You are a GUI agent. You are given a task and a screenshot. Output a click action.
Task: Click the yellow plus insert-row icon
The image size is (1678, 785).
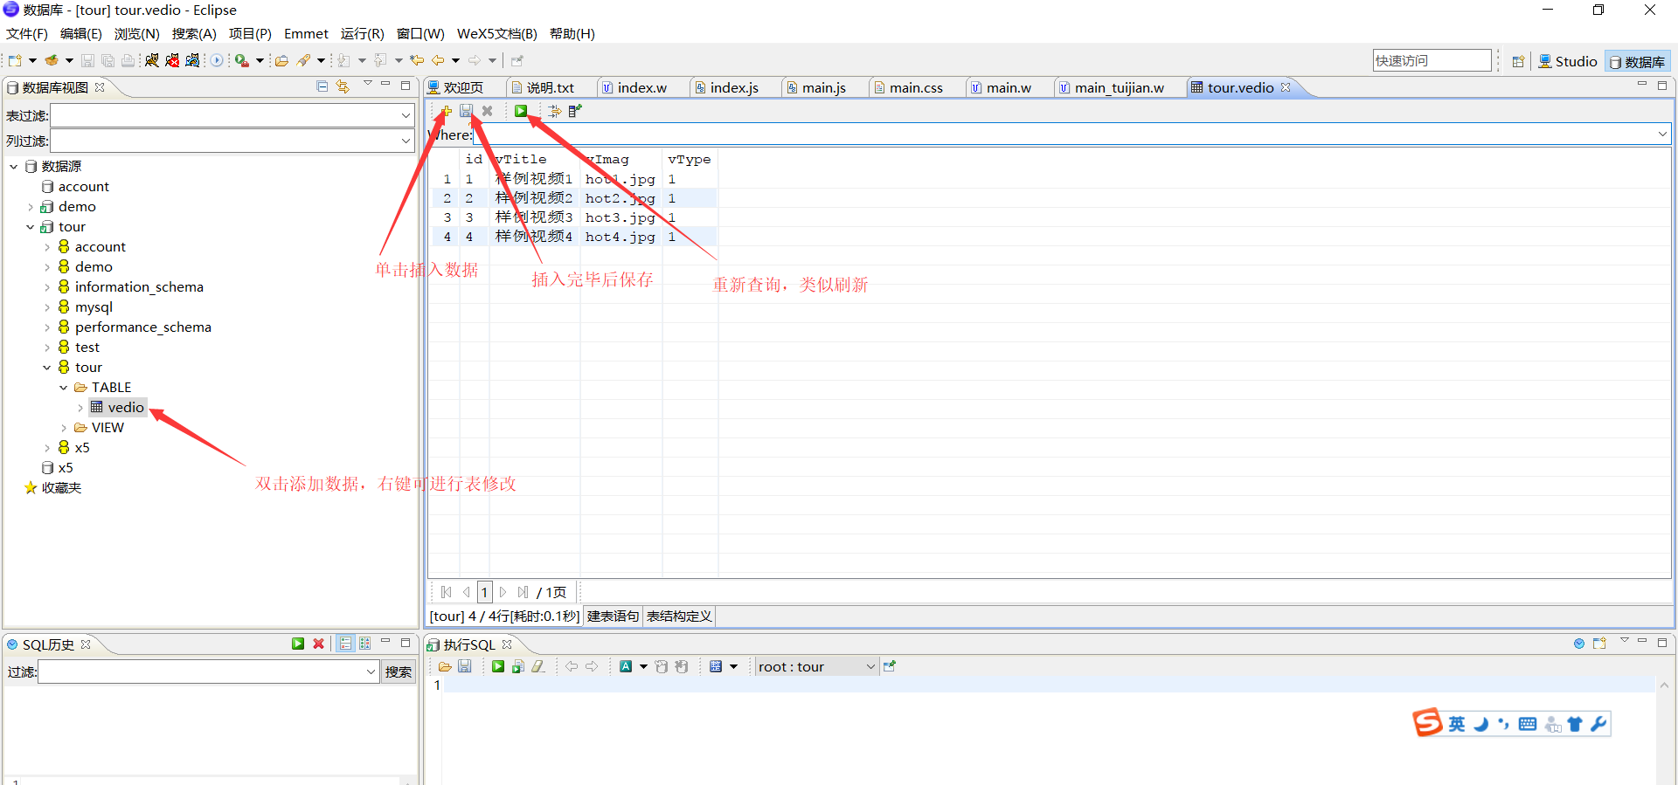pos(446,111)
